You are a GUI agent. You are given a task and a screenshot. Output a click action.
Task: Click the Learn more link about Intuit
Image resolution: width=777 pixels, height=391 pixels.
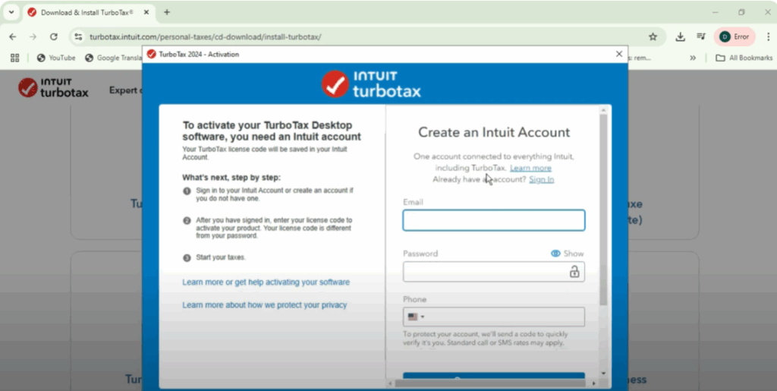[x=530, y=168]
